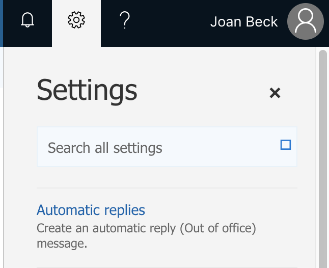Open the Help question mark

coord(125,20)
